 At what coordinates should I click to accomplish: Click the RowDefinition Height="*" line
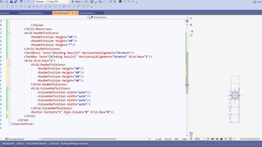[53, 45]
